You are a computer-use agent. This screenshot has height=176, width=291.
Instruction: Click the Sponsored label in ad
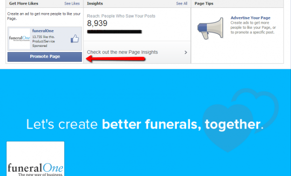pyautogui.click(x=40, y=46)
